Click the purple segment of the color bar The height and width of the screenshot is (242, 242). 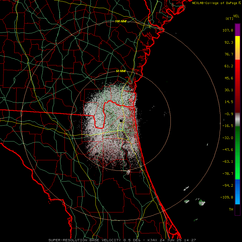237,30
